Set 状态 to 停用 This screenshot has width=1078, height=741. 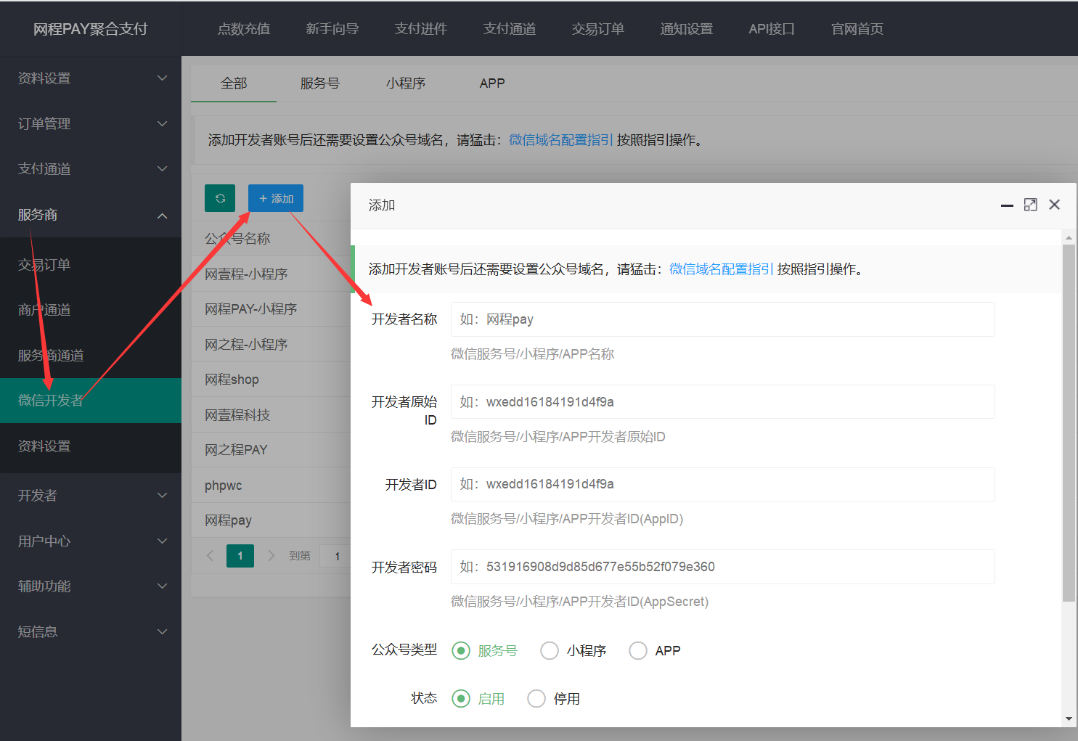click(536, 698)
